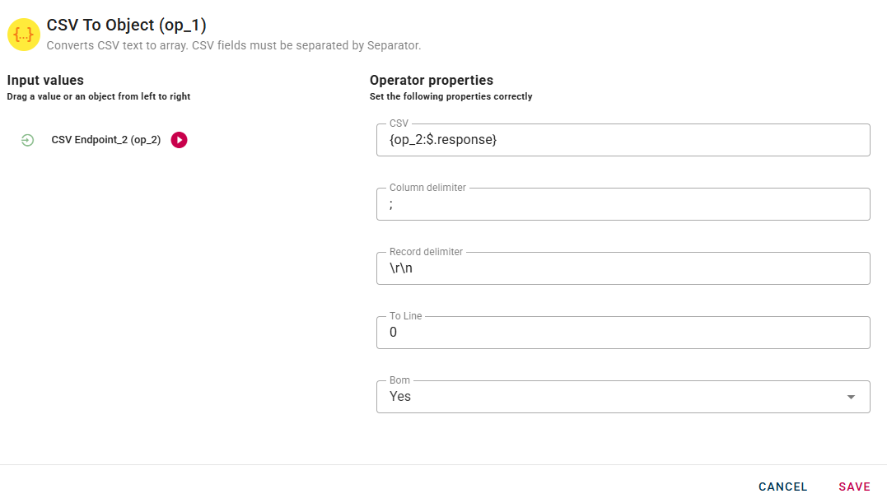Click the drag a value hint text

point(98,96)
